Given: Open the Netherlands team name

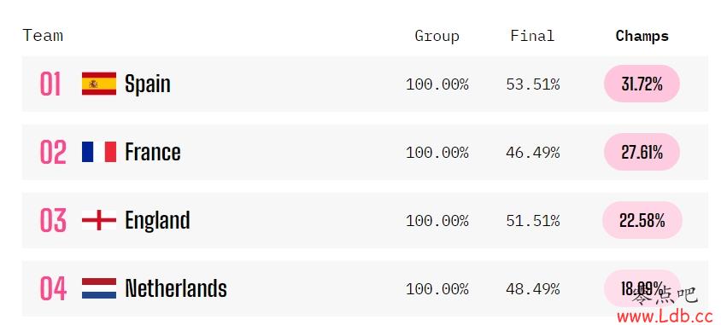Looking at the screenshot, I should click(176, 288).
